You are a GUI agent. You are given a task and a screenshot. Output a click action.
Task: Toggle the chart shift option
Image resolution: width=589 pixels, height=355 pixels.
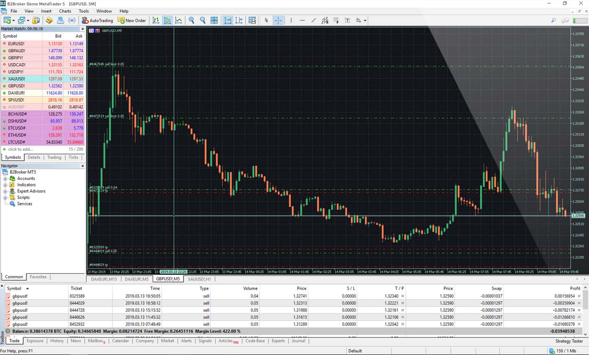[239, 20]
